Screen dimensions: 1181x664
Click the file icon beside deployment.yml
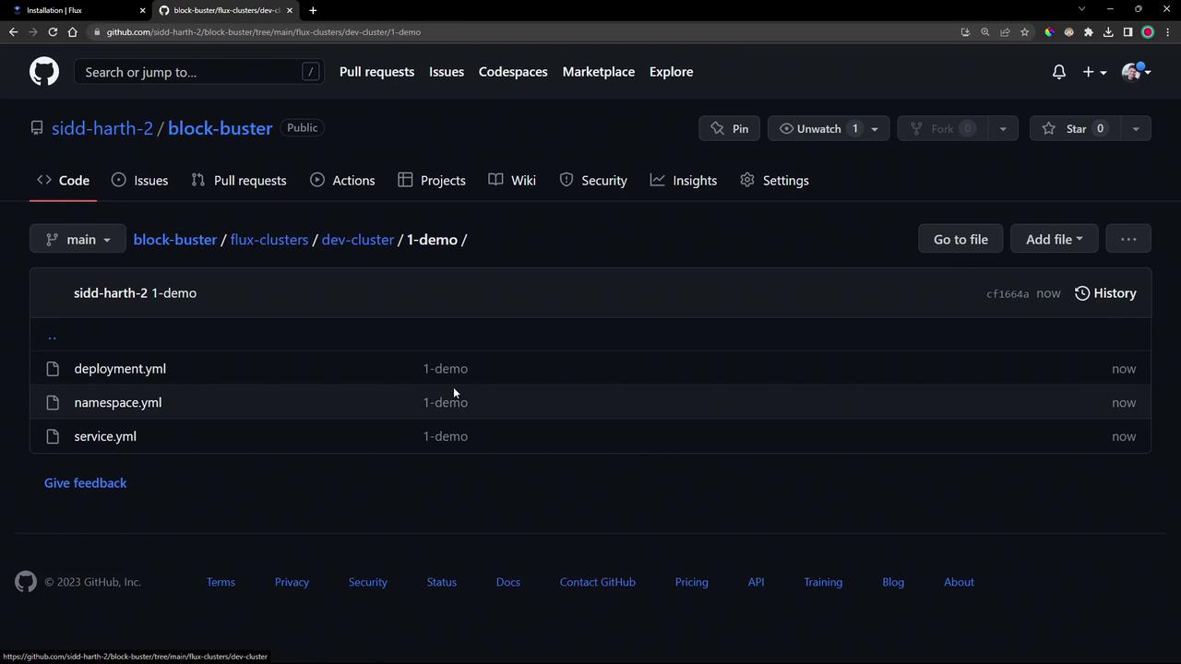click(x=53, y=369)
